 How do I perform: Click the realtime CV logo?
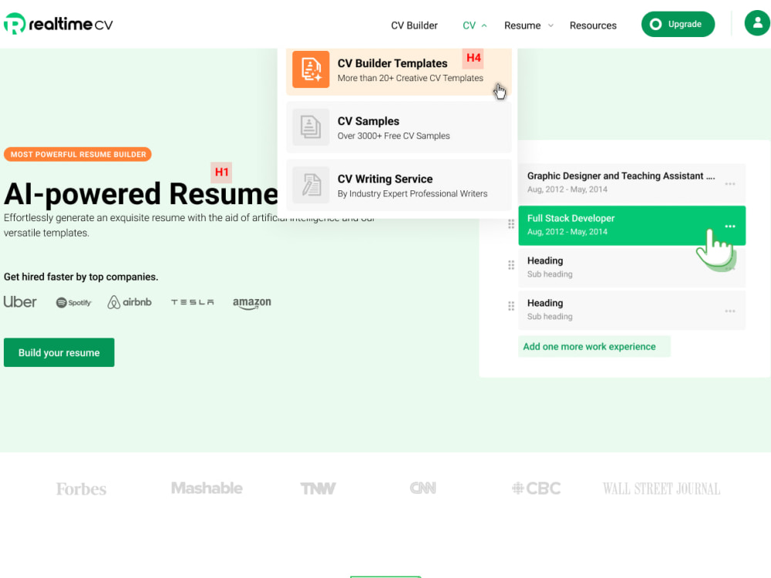pyautogui.click(x=58, y=24)
